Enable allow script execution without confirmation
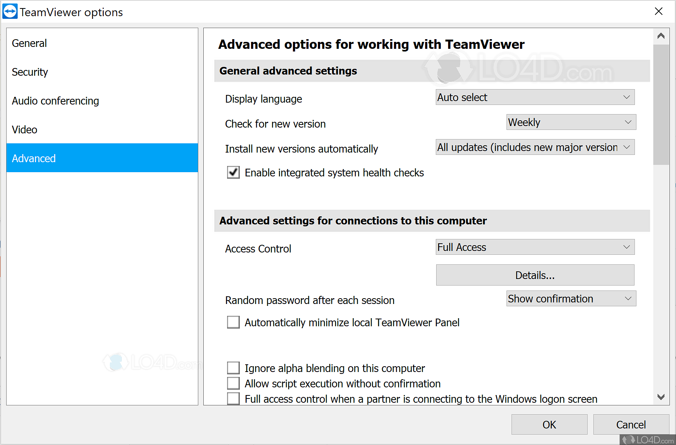 pyautogui.click(x=233, y=383)
